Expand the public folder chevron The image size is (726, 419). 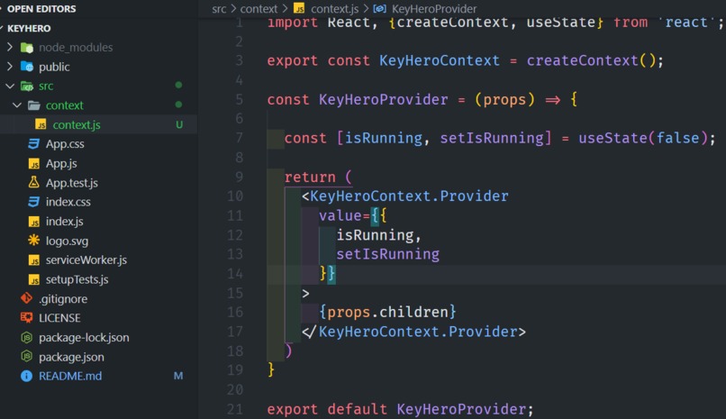[10, 67]
